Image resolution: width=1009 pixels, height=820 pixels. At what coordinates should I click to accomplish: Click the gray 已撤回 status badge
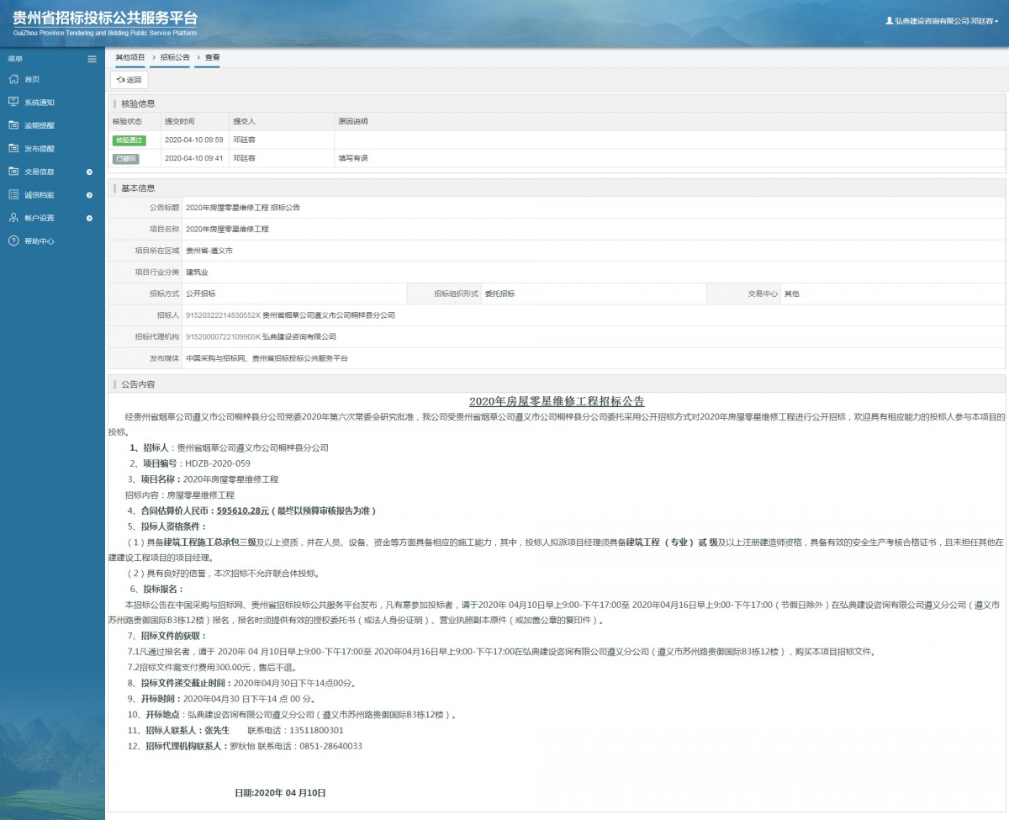tap(125, 158)
